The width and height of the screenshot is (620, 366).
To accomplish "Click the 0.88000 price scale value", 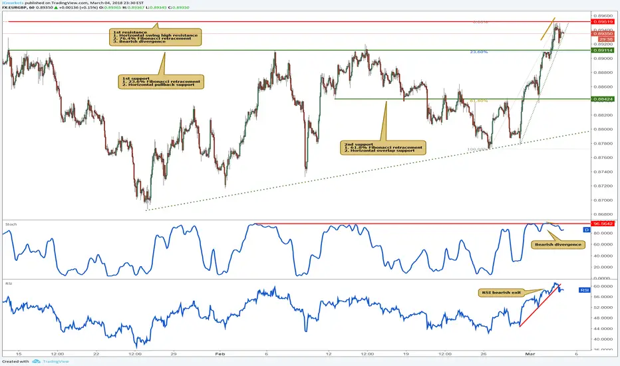I will pos(603,129).
